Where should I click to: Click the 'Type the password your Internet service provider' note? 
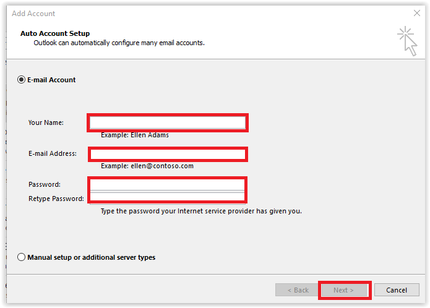(x=201, y=211)
